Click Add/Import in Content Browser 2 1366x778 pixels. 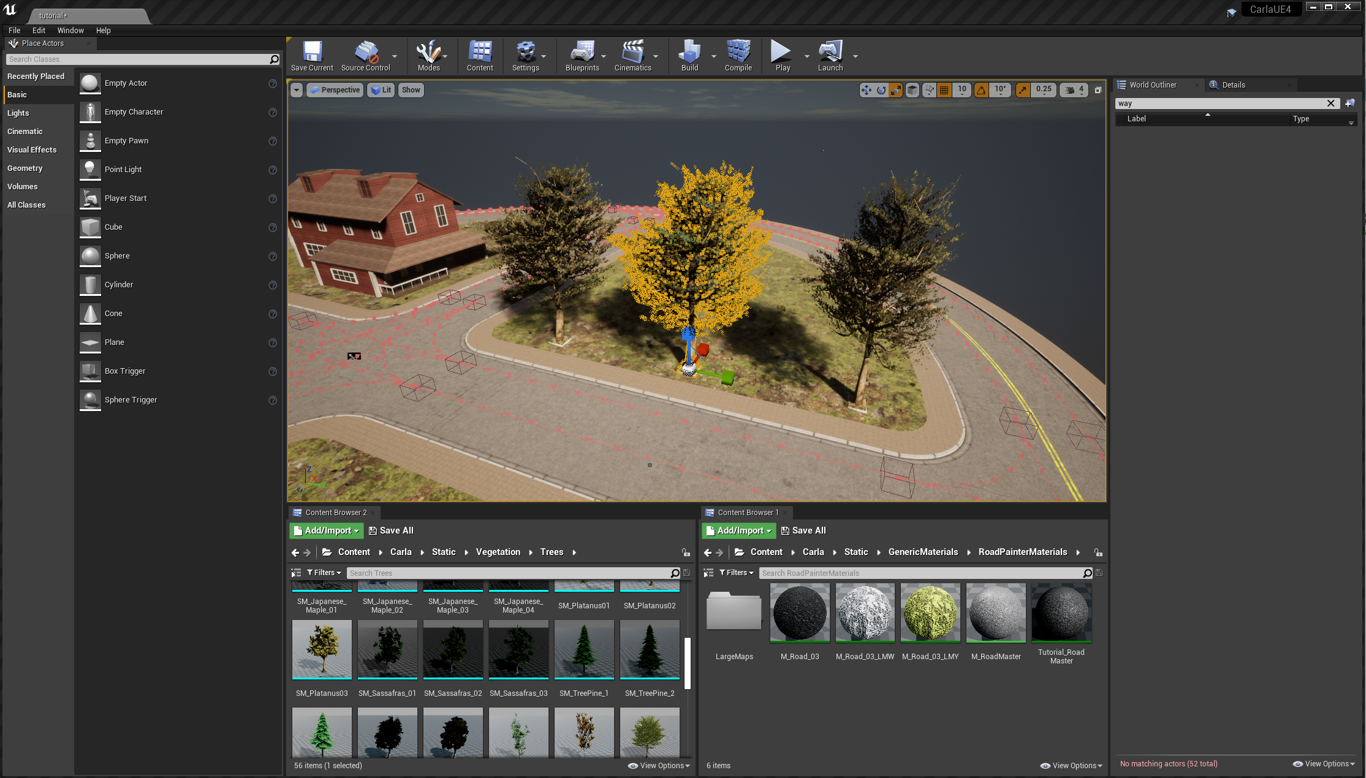[327, 531]
